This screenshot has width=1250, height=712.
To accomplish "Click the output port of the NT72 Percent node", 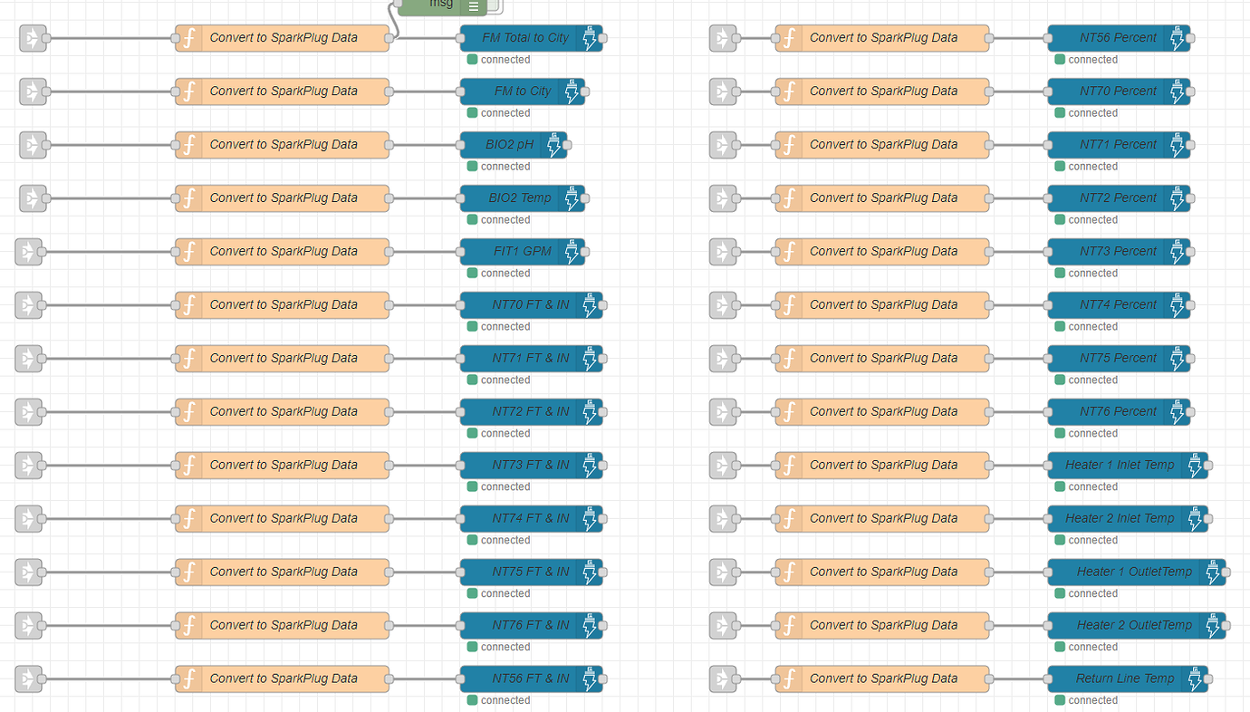I will click(1190, 198).
